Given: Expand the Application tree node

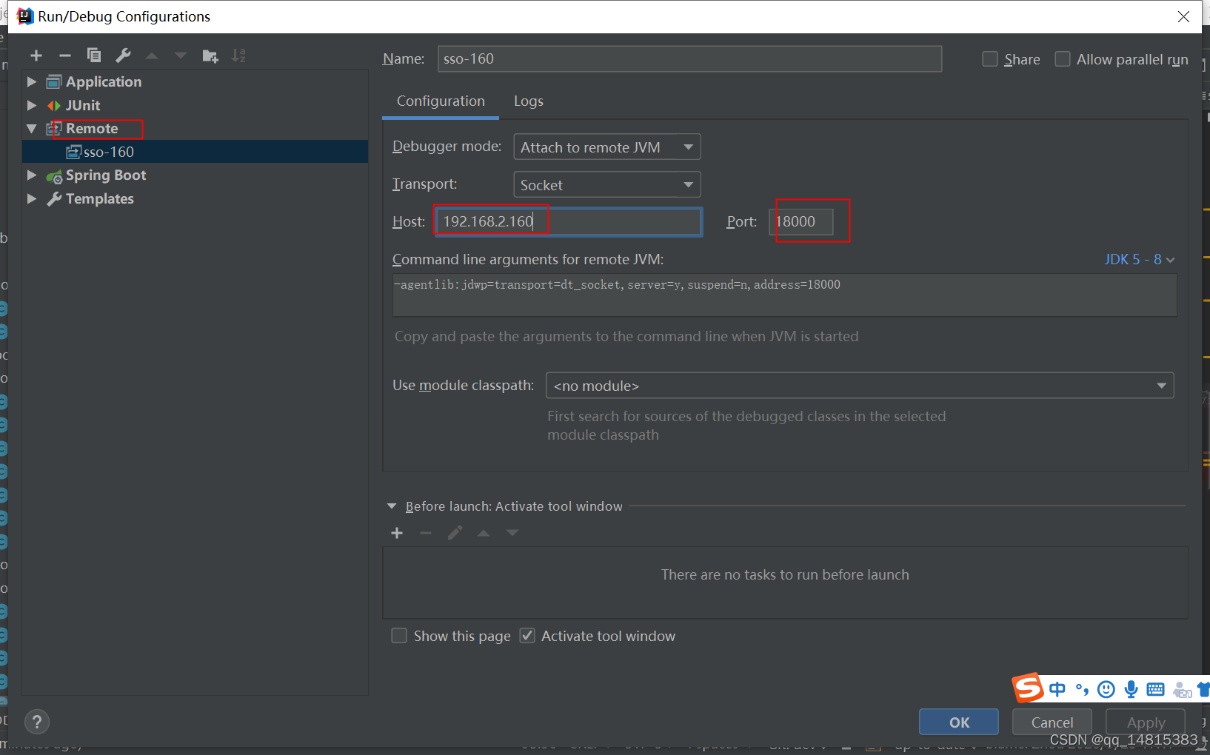Looking at the screenshot, I should (32, 81).
